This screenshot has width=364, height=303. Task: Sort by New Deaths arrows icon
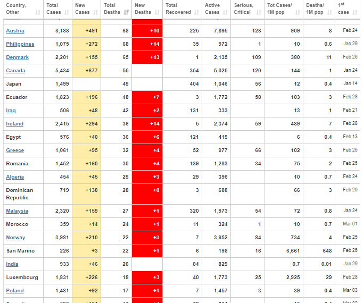(x=157, y=12)
